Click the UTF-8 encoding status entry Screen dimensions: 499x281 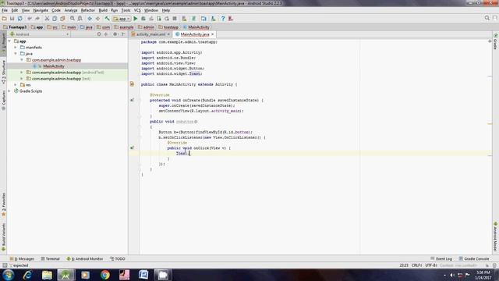[x=431, y=265]
